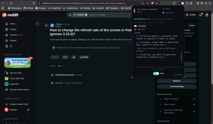Collapse the Custom Feeds section
213x124 pixels.
click(29, 99)
